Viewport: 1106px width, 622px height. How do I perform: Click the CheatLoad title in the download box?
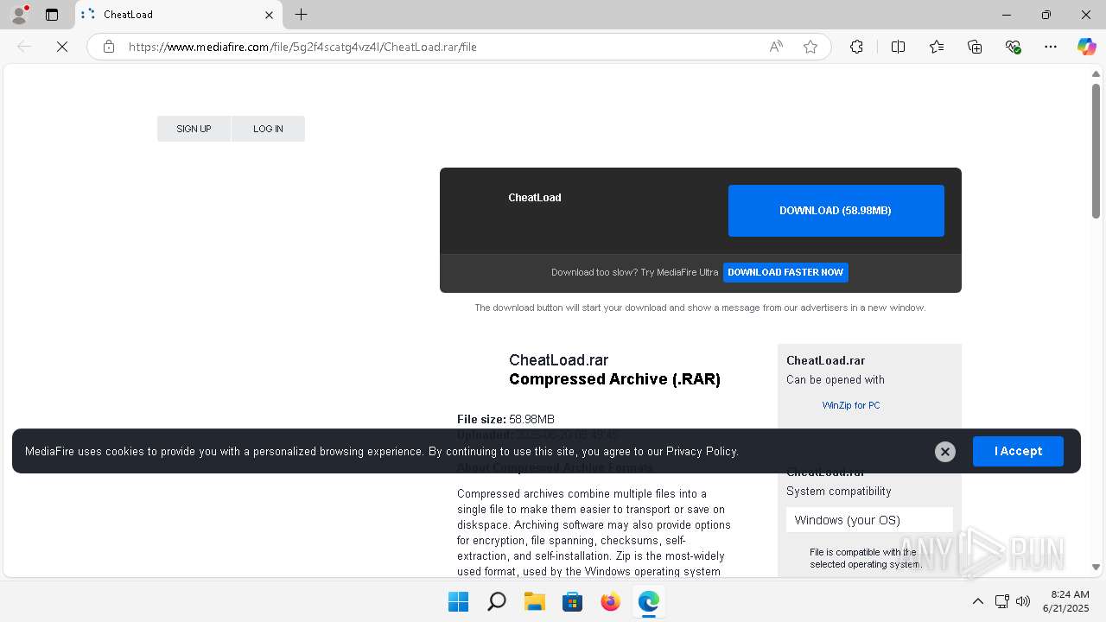[534, 197]
